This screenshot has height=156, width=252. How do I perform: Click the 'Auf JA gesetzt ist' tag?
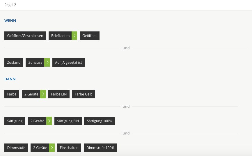tap(68, 63)
